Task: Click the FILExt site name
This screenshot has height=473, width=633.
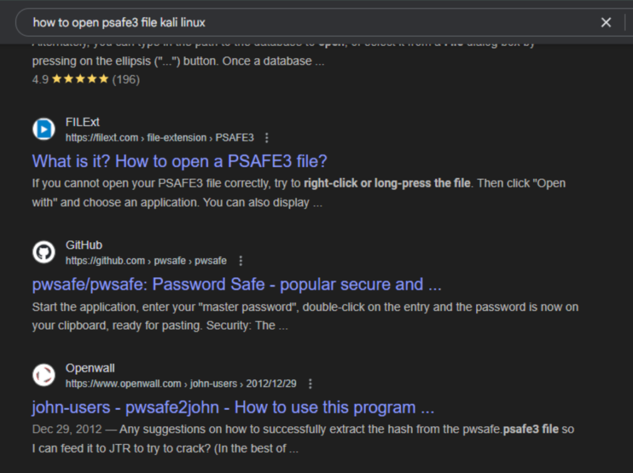Action: (82, 122)
